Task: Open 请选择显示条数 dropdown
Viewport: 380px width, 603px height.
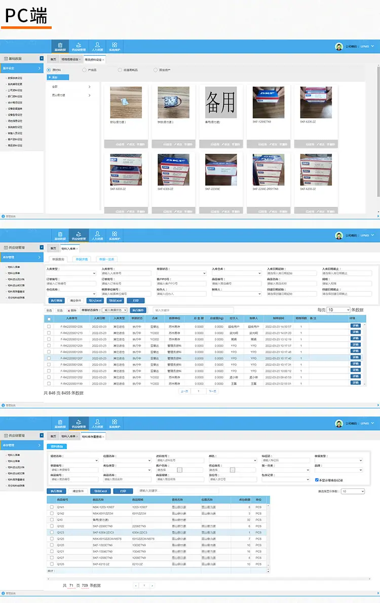Action: point(353,491)
